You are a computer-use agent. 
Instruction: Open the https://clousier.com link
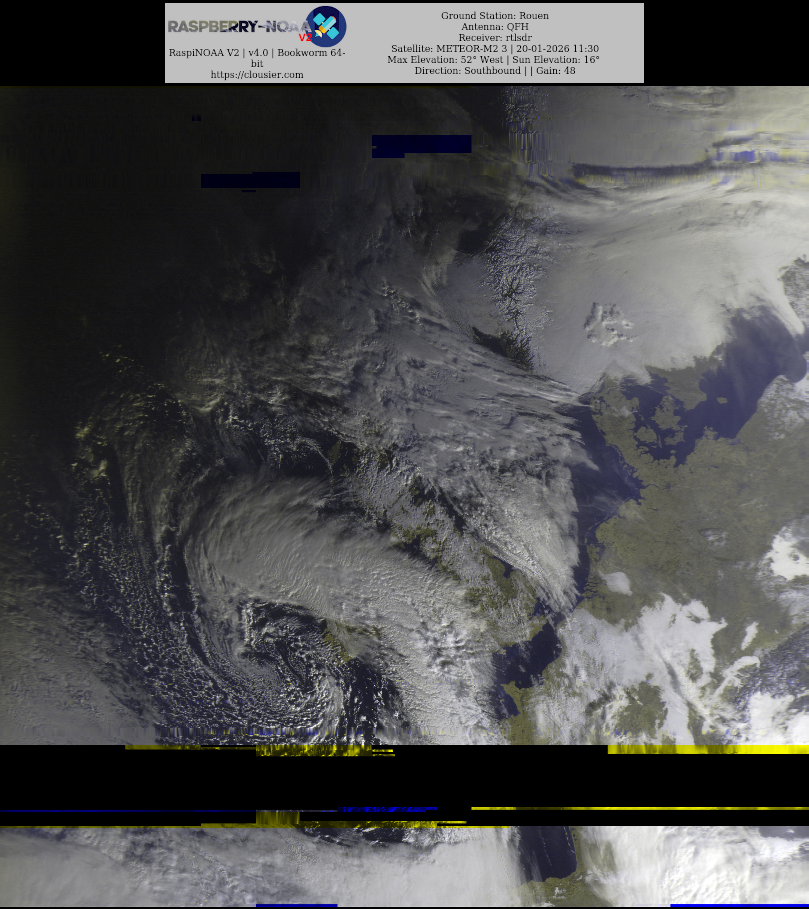click(257, 75)
